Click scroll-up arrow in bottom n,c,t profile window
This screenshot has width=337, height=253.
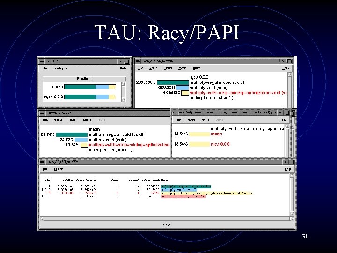point(292,176)
